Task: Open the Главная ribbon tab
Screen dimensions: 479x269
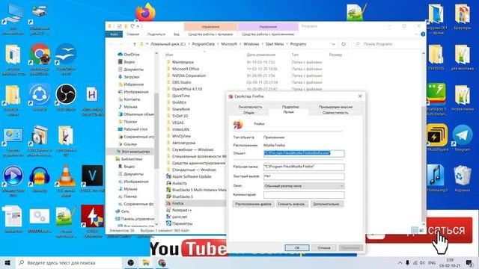Action: coord(133,34)
